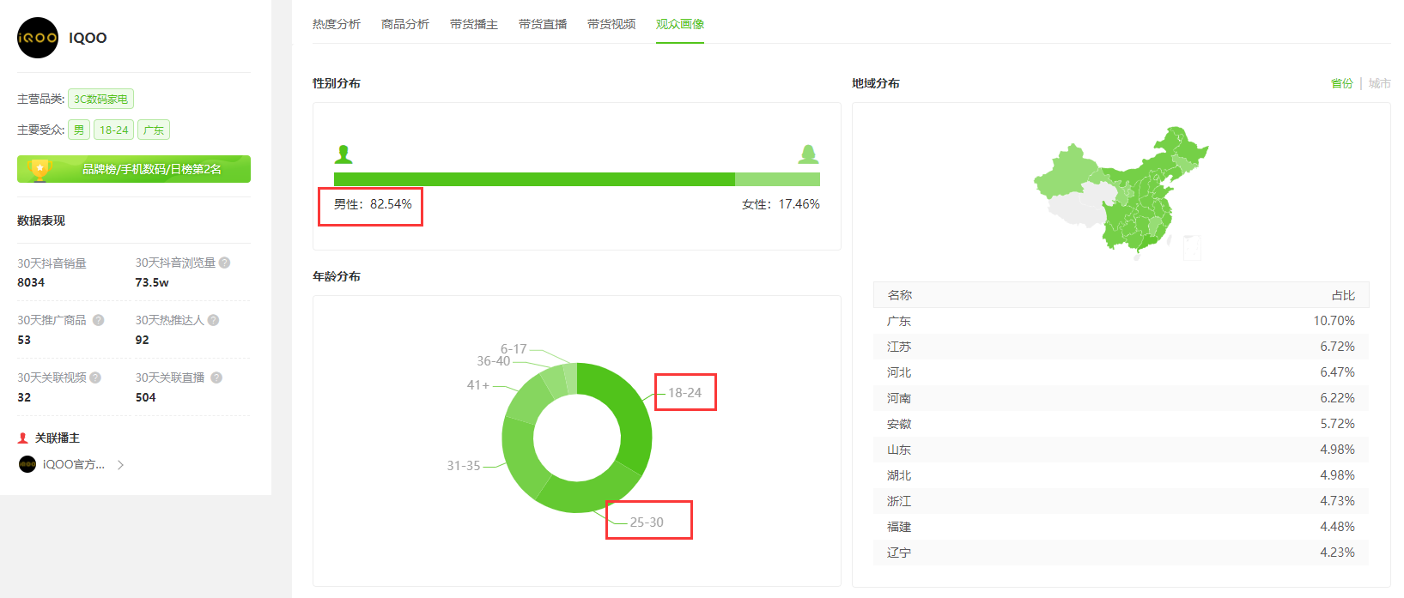Click the 男 audience tag
Viewport: 1404px width, 598px height.
tap(79, 130)
